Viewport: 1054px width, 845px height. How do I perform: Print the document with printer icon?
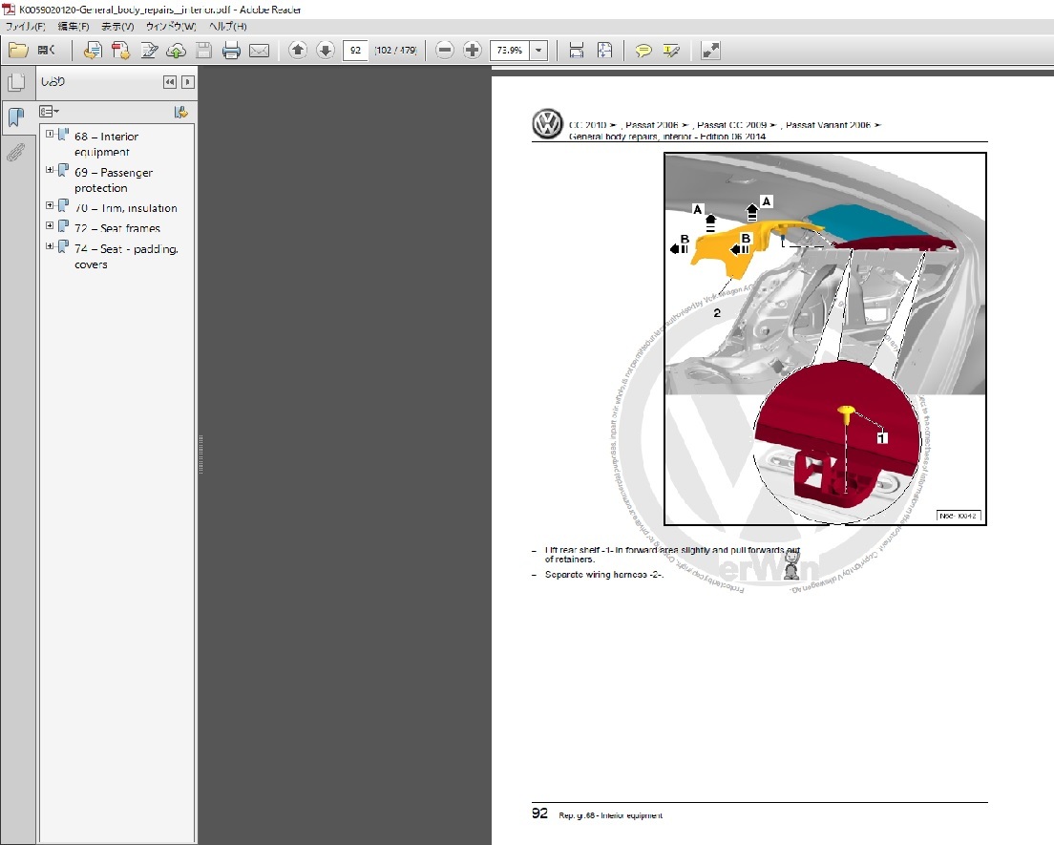(231, 50)
